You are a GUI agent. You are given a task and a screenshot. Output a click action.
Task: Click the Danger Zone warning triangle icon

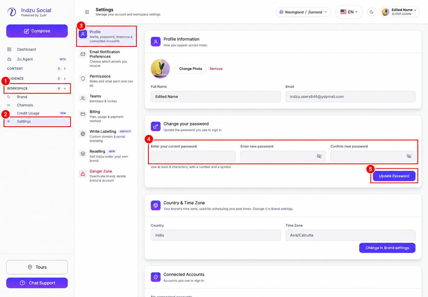(x=83, y=174)
